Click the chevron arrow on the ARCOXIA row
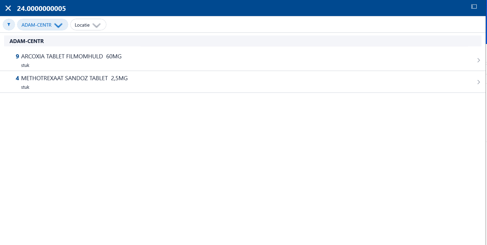Viewport: 487px width, 245px height. pyautogui.click(x=478, y=60)
